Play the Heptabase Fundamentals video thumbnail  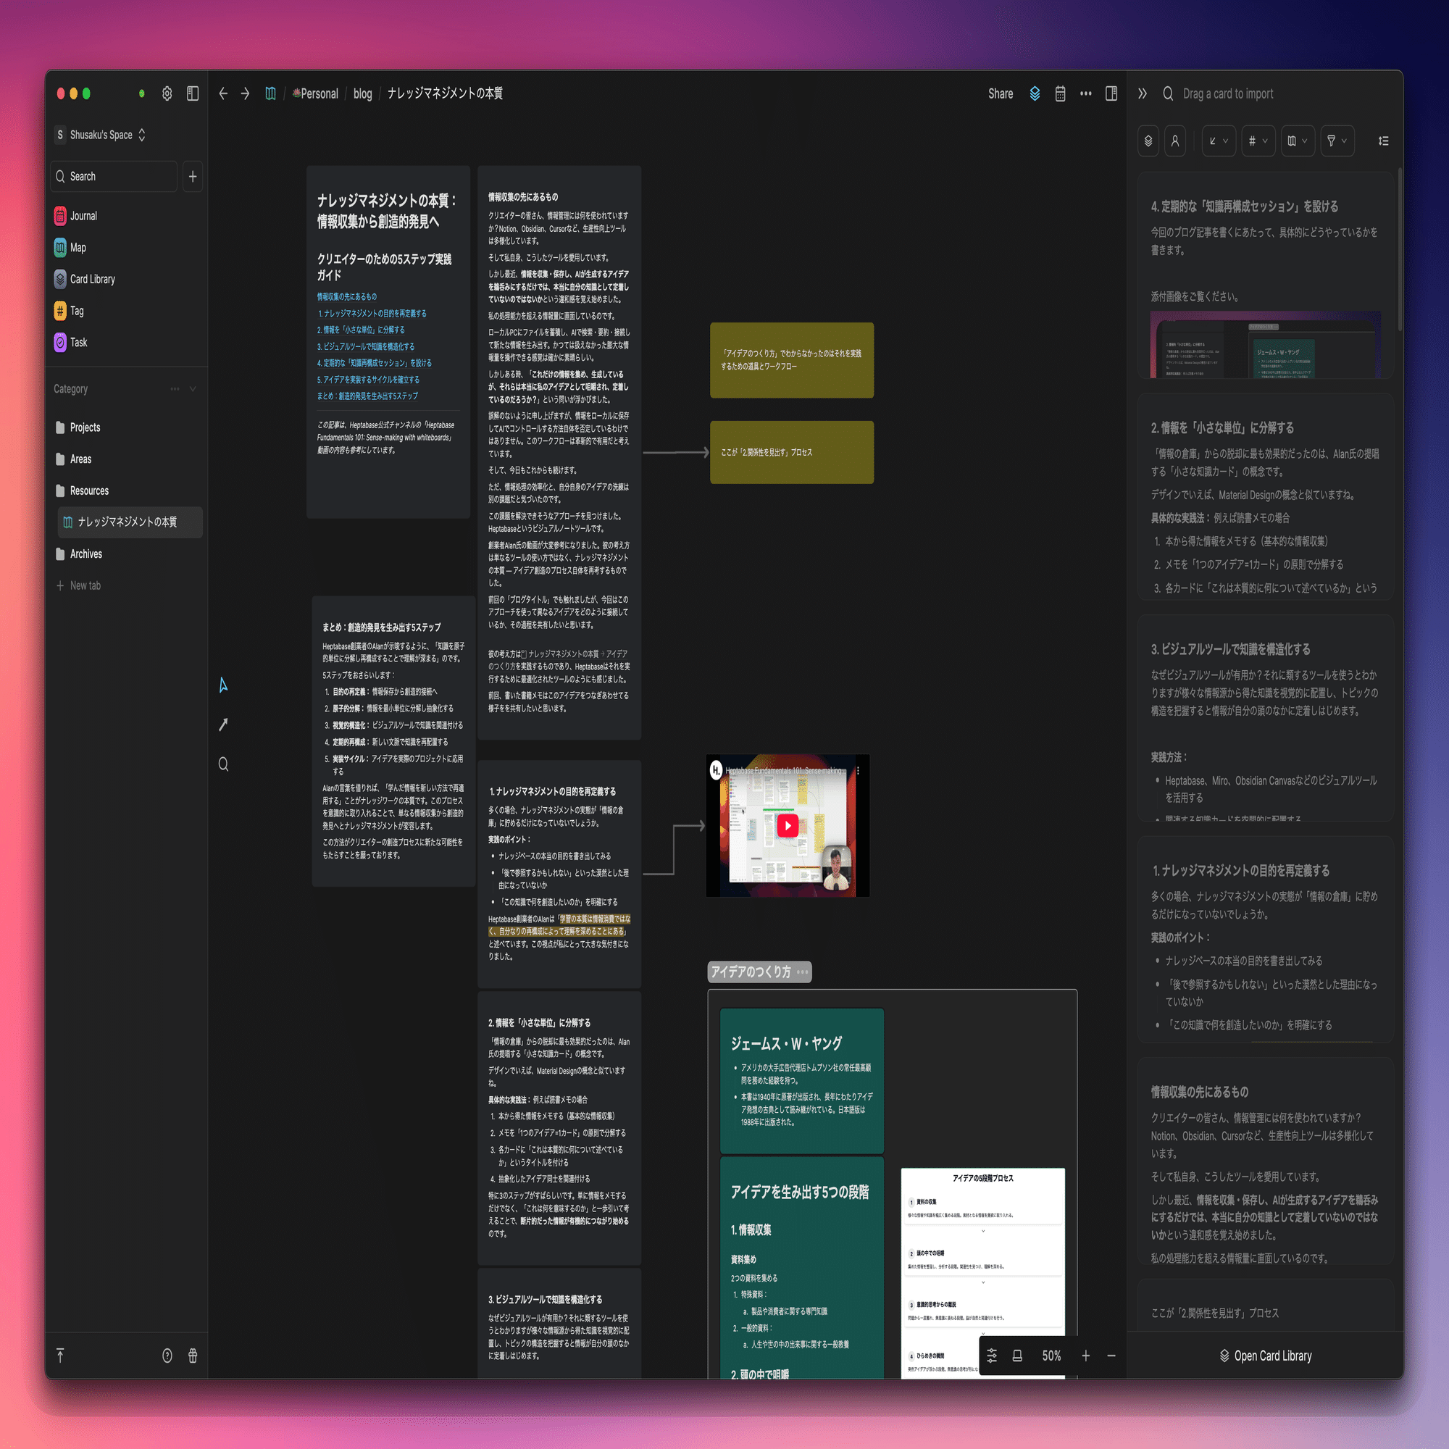[787, 826]
